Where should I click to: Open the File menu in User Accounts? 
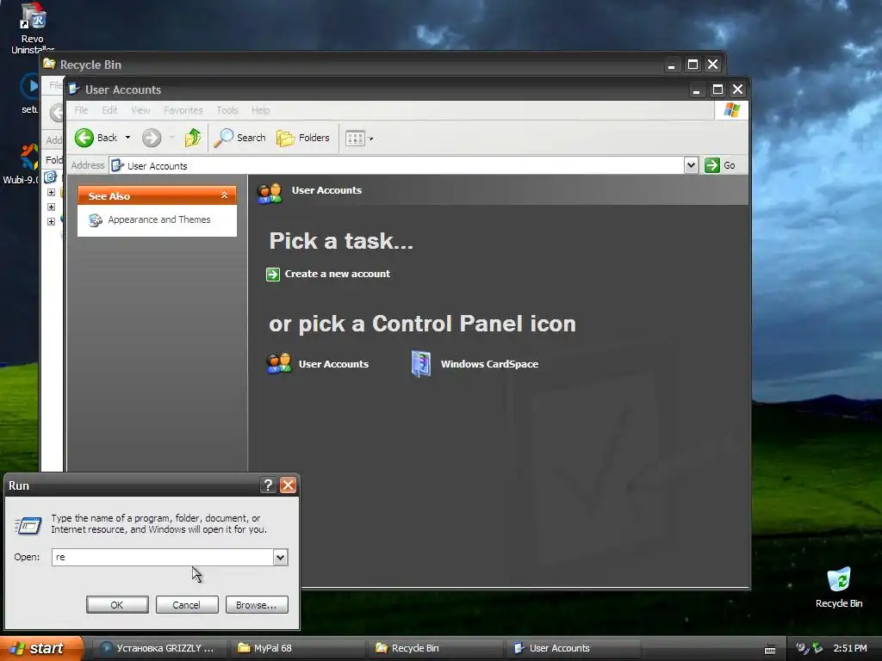tap(81, 110)
